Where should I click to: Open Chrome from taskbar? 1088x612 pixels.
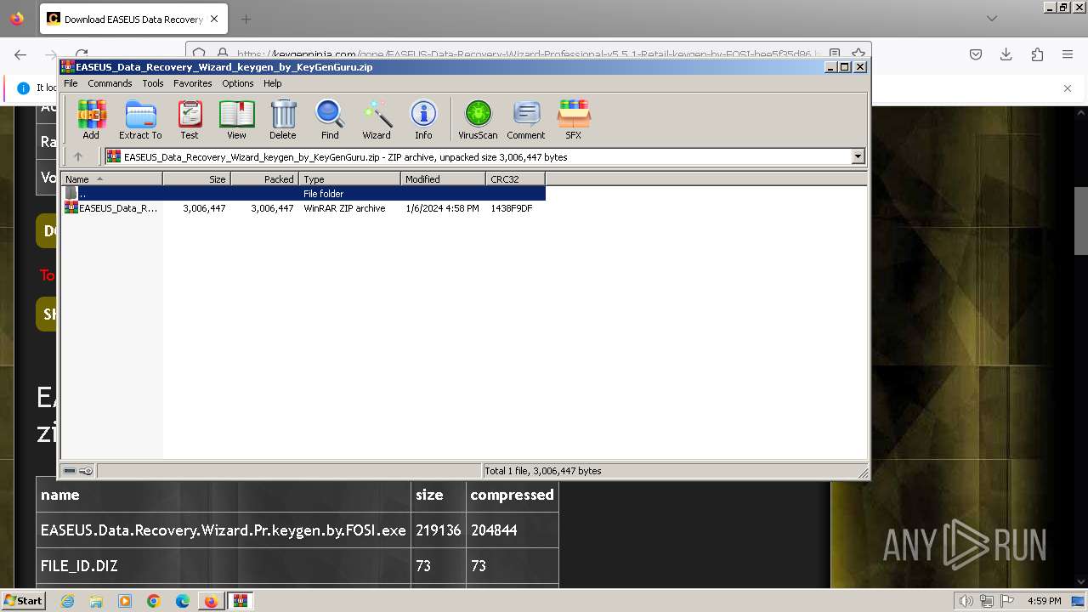click(x=154, y=601)
